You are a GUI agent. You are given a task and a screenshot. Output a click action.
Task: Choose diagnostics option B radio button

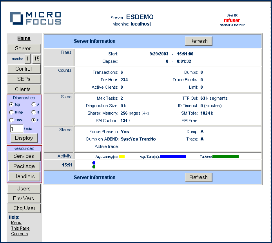click(x=33, y=112)
